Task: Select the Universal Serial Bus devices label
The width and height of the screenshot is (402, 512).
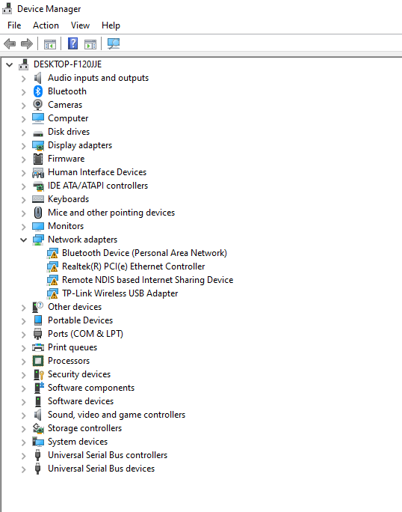Action: tap(102, 469)
